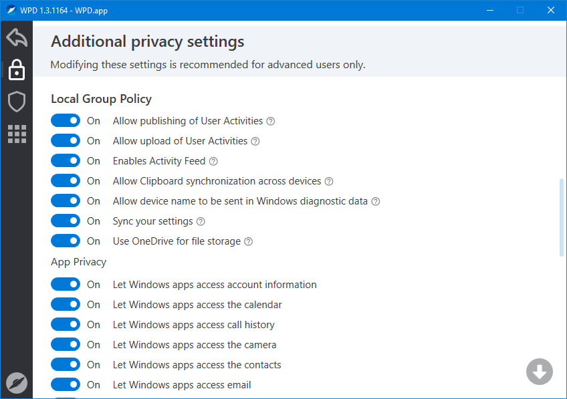Toggle Allow upload of User Activities switch

[66, 140]
